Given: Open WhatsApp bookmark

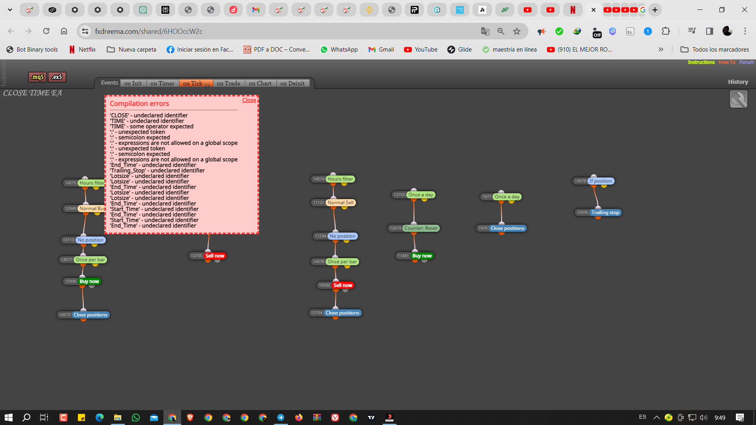Looking at the screenshot, I should [x=339, y=49].
